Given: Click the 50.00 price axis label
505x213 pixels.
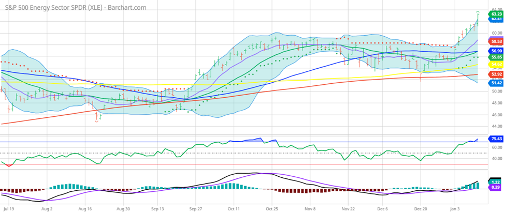Looking at the screenshot, I should coord(497,92).
